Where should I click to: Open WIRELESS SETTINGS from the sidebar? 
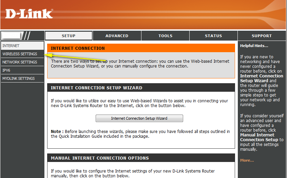(20, 54)
